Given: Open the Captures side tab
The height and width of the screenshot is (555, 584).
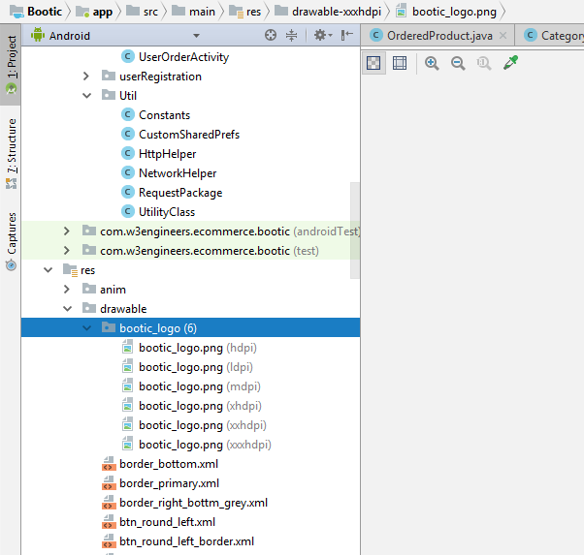Looking at the screenshot, I should [11, 232].
